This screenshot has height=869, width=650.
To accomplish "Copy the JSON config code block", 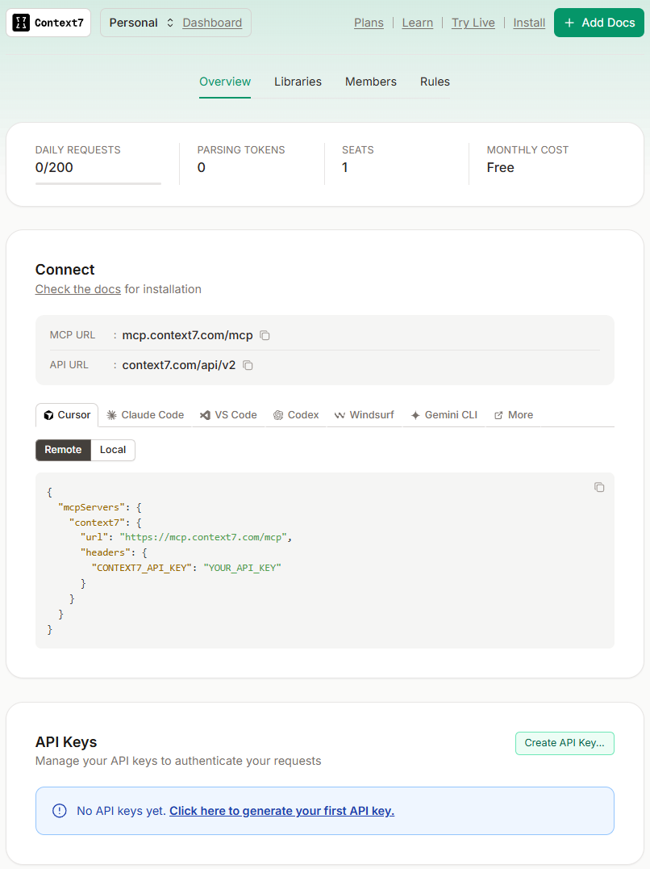I will (x=599, y=487).
